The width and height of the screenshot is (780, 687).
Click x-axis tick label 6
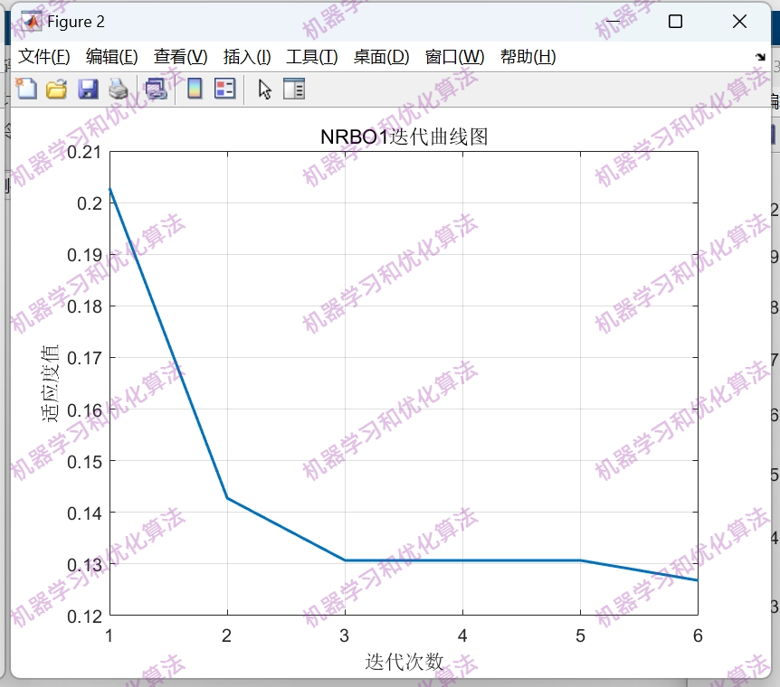[x=698, y=635]
